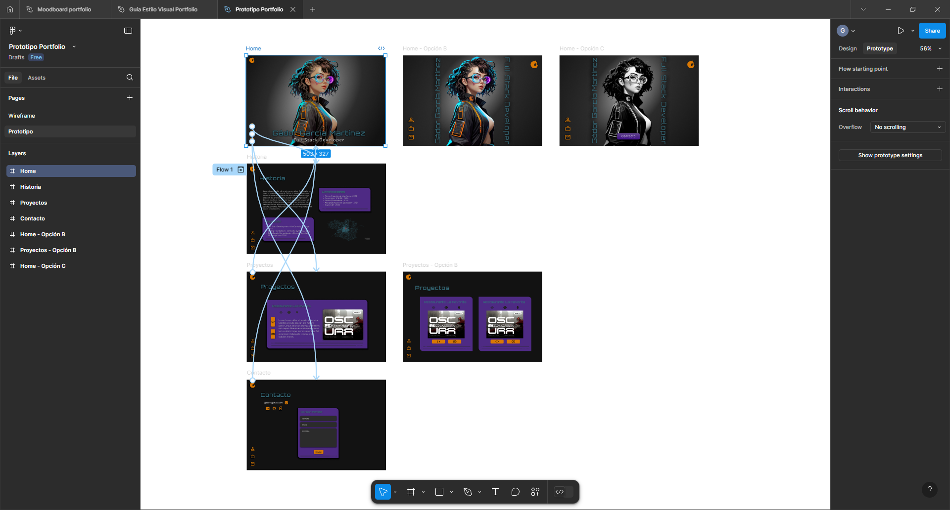Switch to the File tab
The image size is (950, 510).
[x=13, y=78]
